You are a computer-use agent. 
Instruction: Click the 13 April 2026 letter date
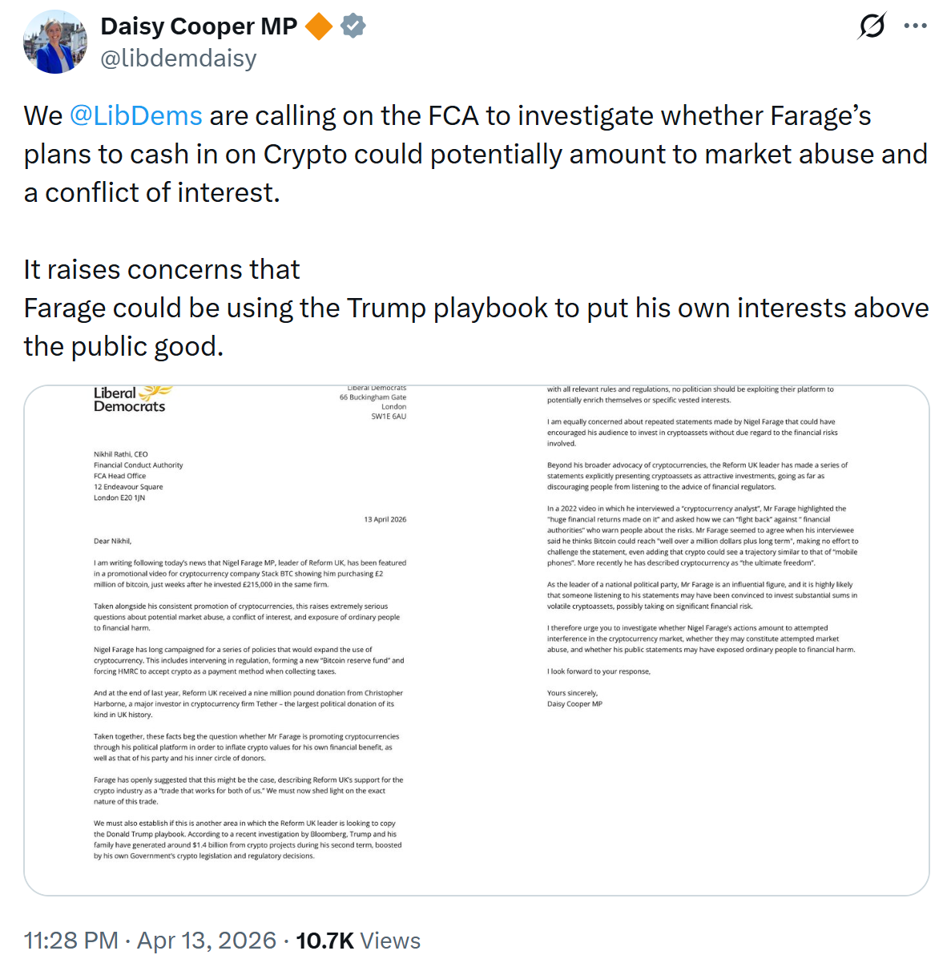[x=385, y=519]
